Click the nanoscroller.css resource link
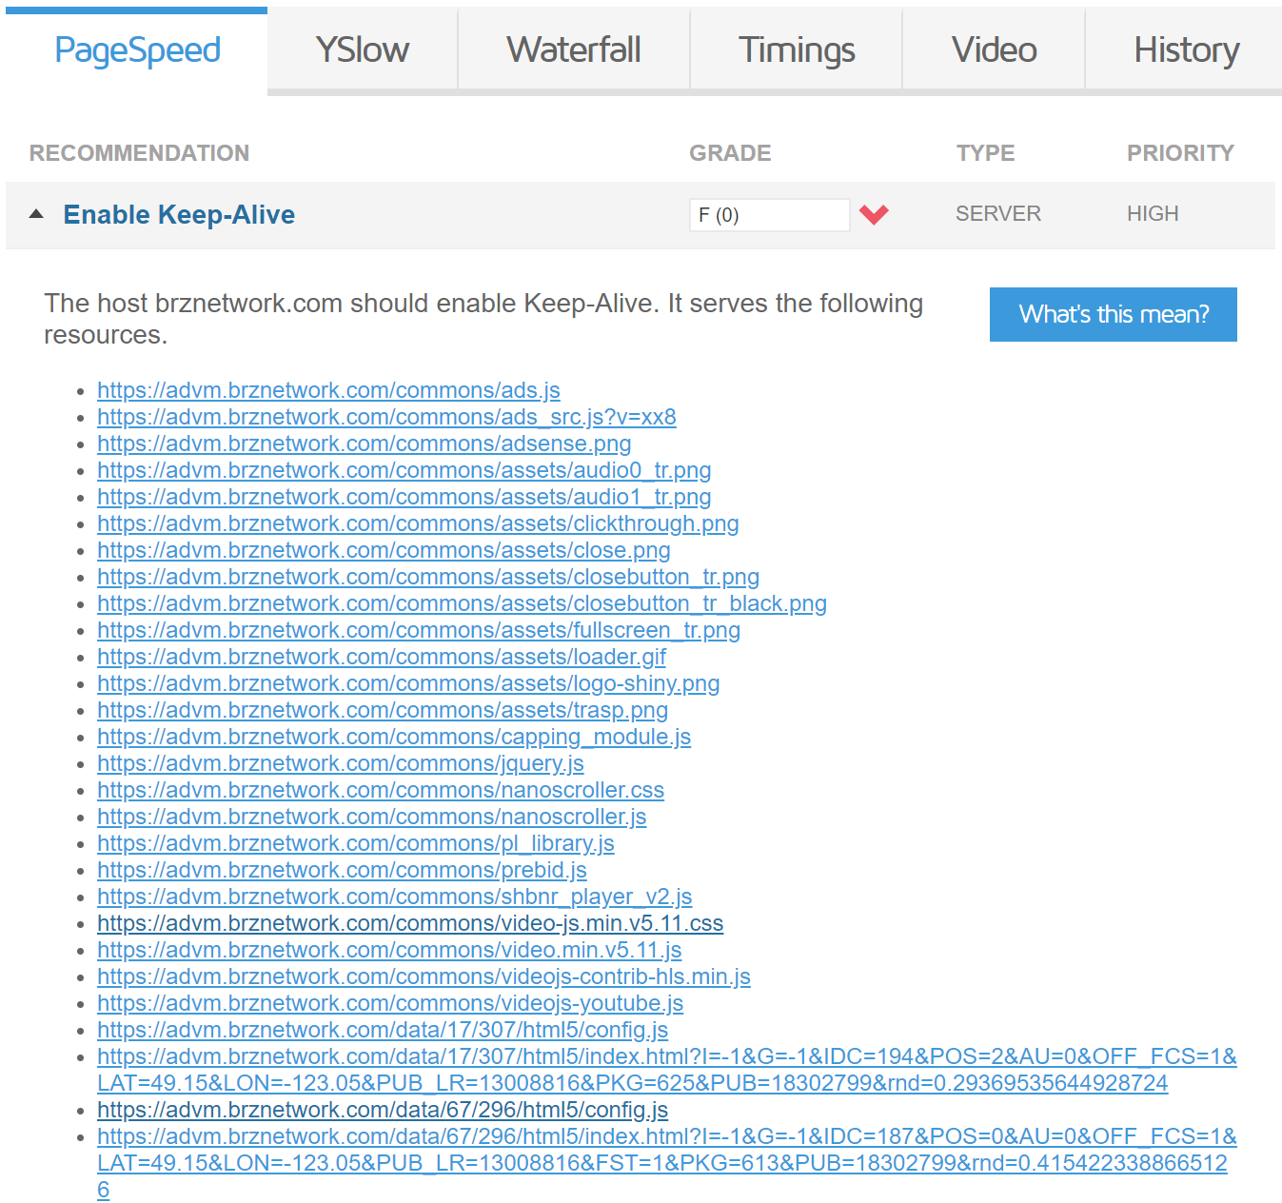 click(380, 790)
